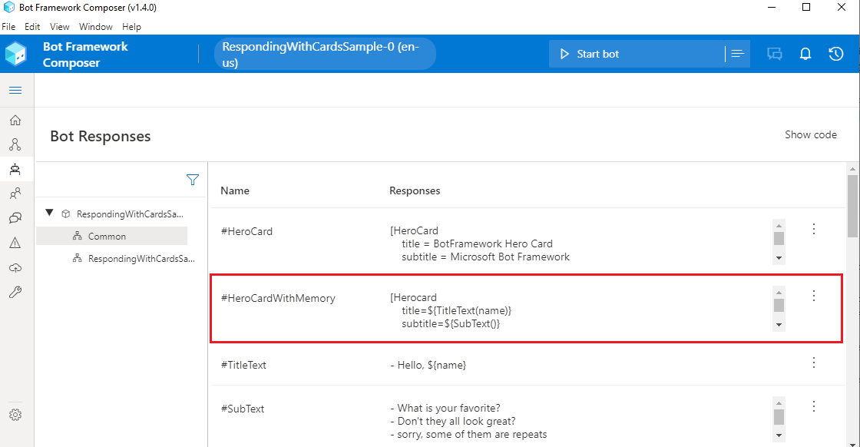Open the Knowledge Base (QnA) sidebar icon
860x447 pixels.
(x=15, y=218)
